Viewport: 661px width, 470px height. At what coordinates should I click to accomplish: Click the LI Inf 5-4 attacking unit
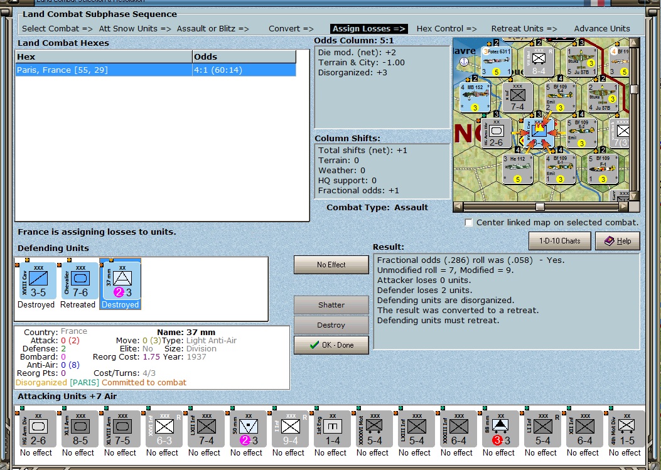click(542, 429)
